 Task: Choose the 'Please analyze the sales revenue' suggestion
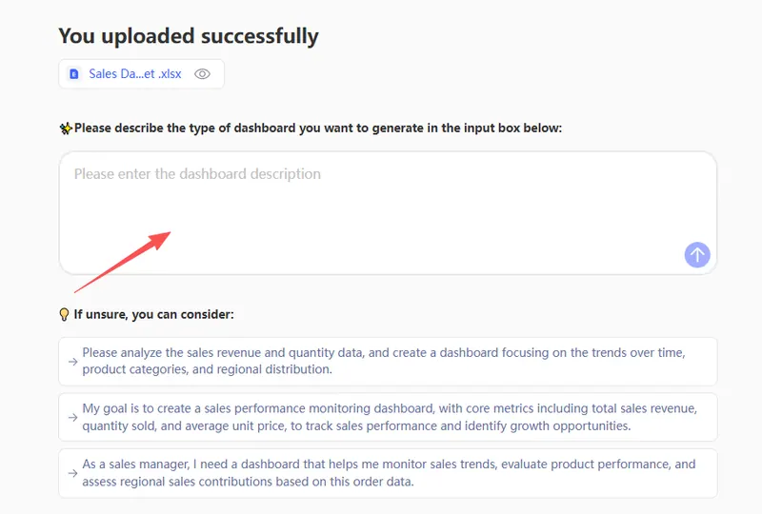(x=383, y=361)
